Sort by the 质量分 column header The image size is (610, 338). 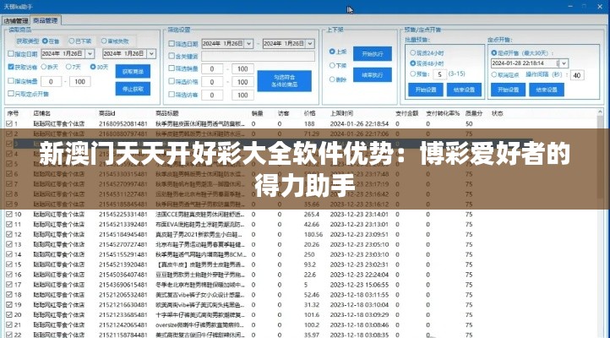473,113
